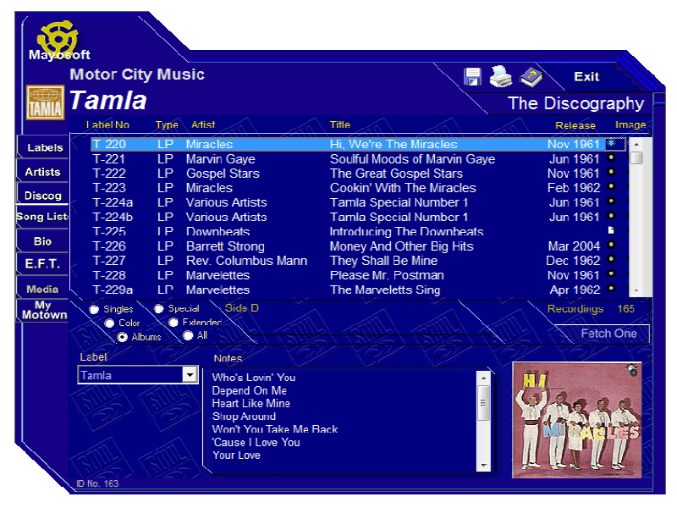Sort by Title column header

340,124
